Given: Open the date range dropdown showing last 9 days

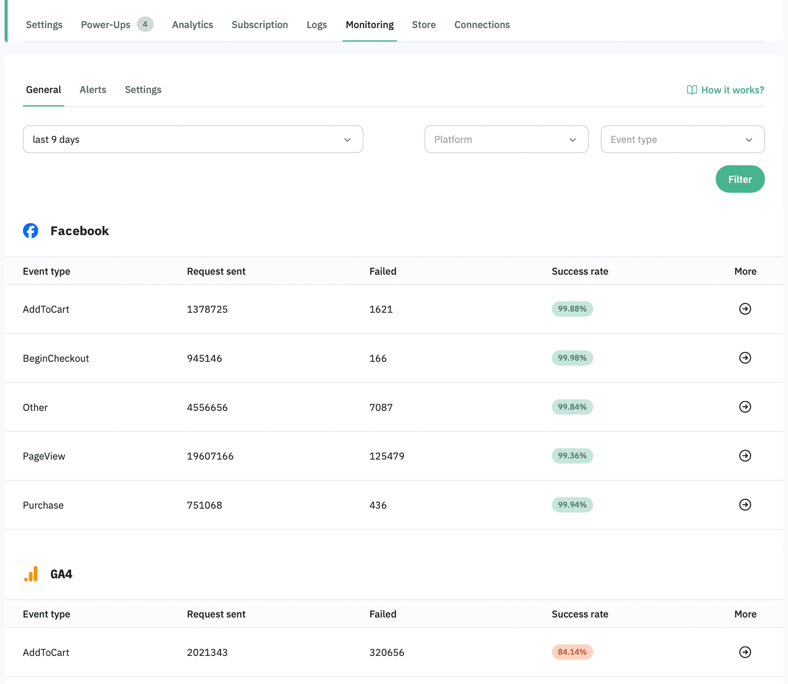Looking at the screenshot, I should tap(193, 139).
